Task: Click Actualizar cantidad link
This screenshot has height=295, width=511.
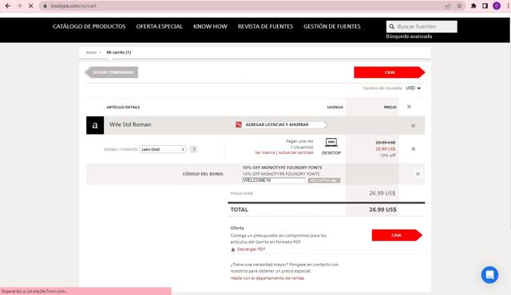Action: pyautogui.click(x=295, y=152)
